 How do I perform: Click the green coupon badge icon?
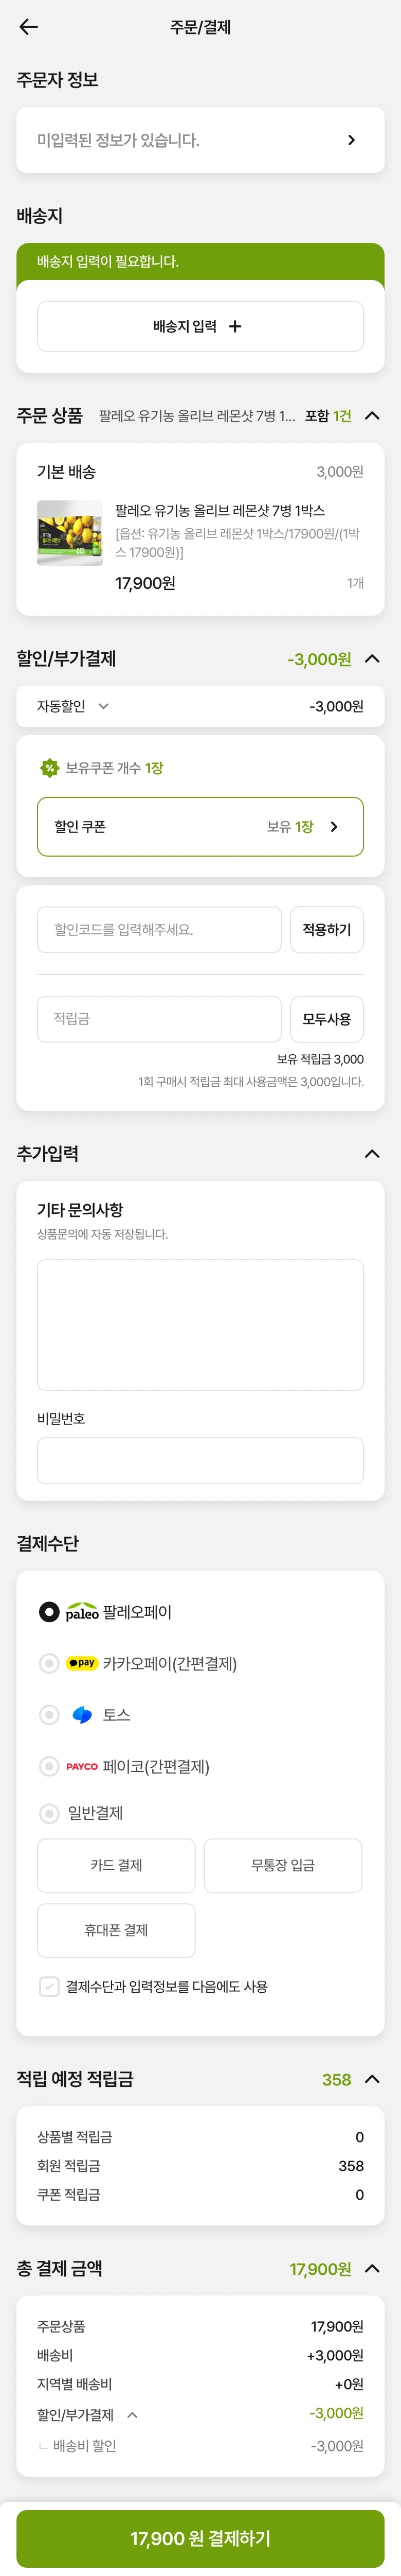point(49,768)
